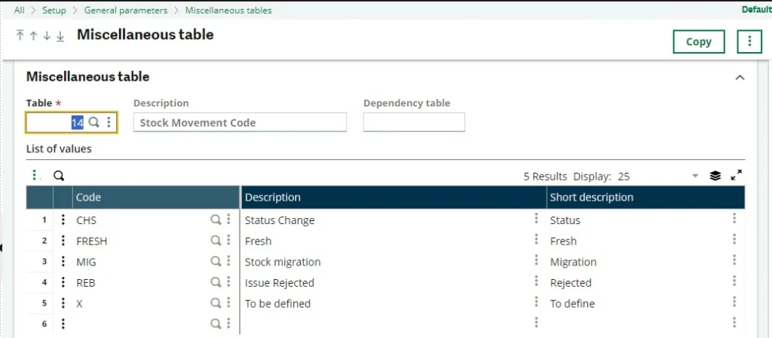Open row actions for the FRESH line
The image size is (772, 338).
(x=63, y=241)
